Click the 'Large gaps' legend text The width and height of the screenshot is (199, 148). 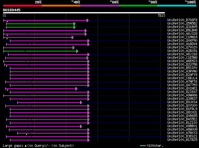tap(13, 146)
